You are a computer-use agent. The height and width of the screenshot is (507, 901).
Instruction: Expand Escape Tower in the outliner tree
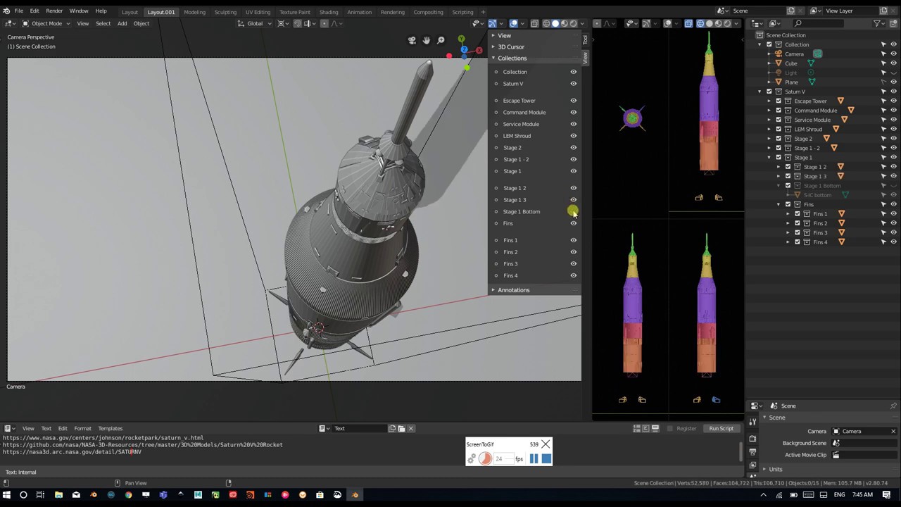(769, 101)
